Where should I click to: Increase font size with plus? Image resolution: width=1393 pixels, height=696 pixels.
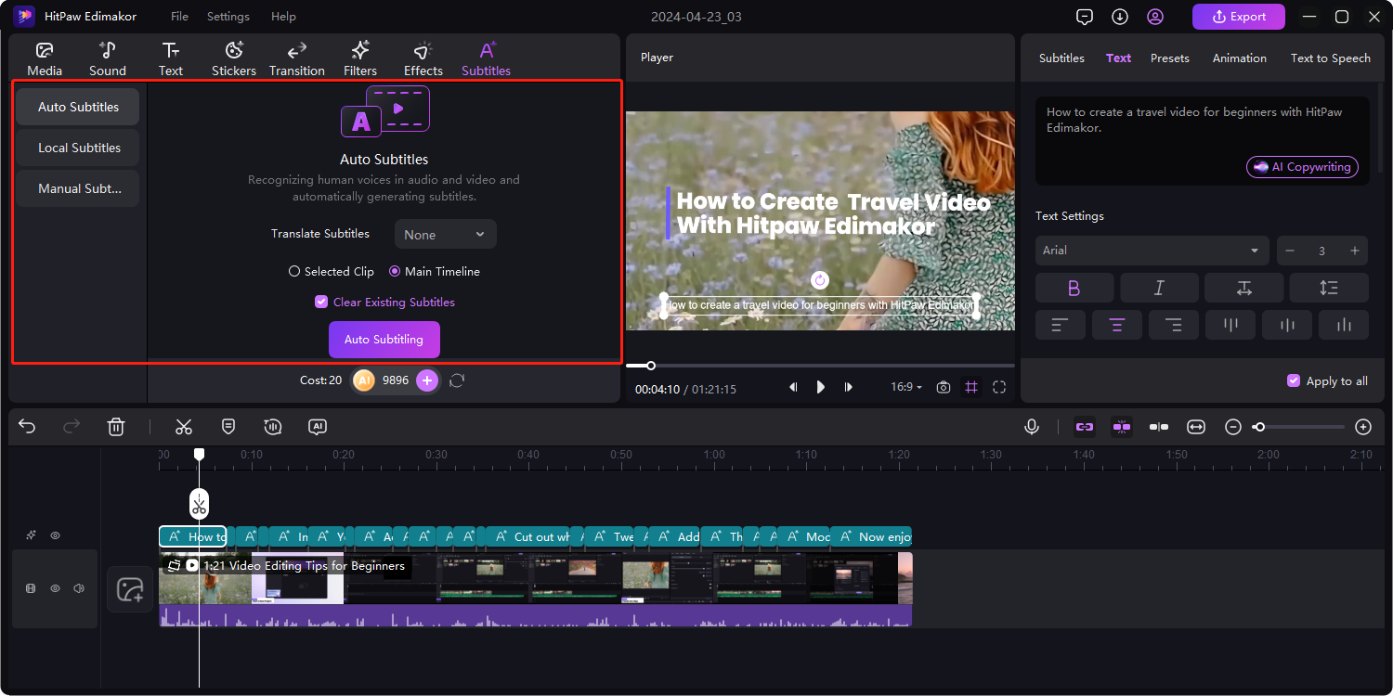(x=1355, y=251)
